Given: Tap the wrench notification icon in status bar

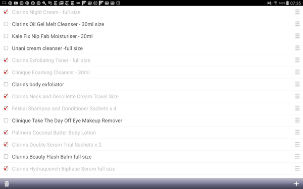Looking at the screenshot, I should coord(44,3).
